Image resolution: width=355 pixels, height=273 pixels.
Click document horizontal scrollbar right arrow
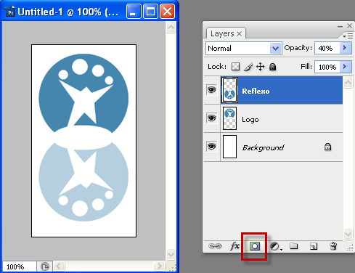[x=159, y=266]
